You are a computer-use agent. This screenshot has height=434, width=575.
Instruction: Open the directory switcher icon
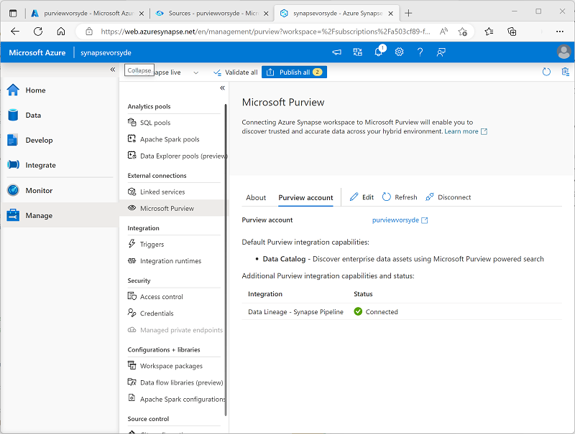[x=357, y=52]
